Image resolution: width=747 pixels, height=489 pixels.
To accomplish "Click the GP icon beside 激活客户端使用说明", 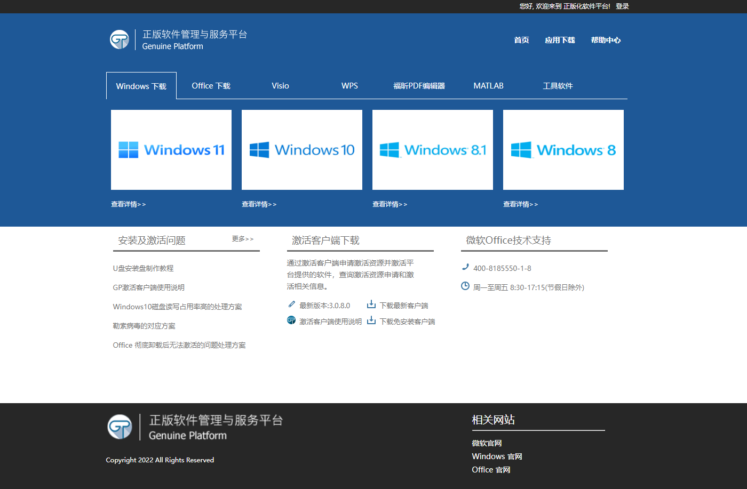I will pyautogui.click(x=291, y=320).
